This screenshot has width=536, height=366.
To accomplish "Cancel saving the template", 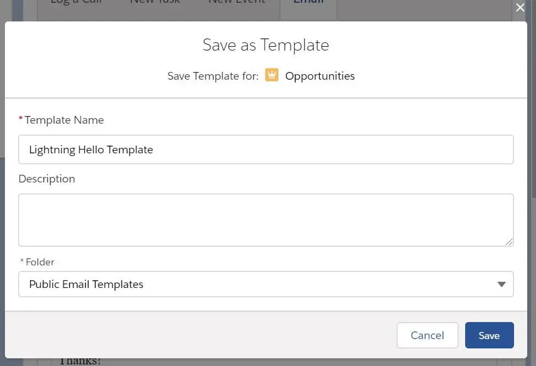I will click(x=427, y=335).
